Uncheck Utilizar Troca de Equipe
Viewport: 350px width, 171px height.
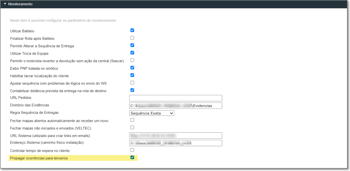click(x=132, y=53)
